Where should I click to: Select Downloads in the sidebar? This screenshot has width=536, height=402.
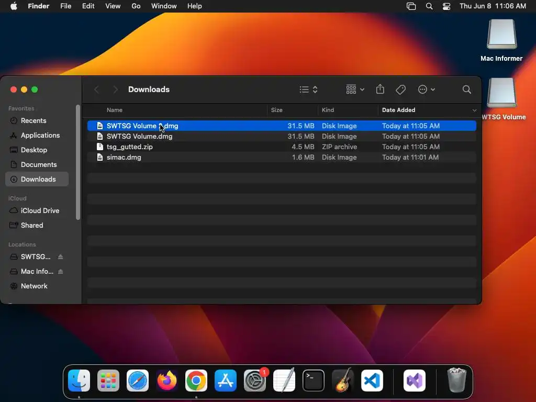[37, 179]
